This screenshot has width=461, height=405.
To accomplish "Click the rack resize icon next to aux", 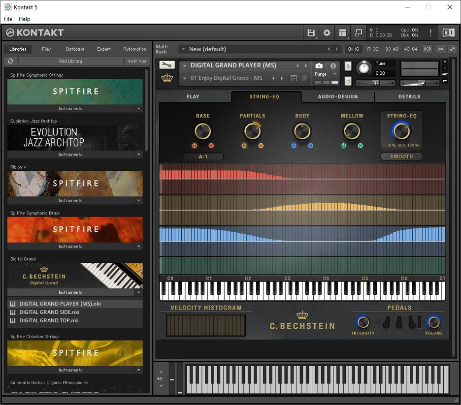I will (452, 49).
